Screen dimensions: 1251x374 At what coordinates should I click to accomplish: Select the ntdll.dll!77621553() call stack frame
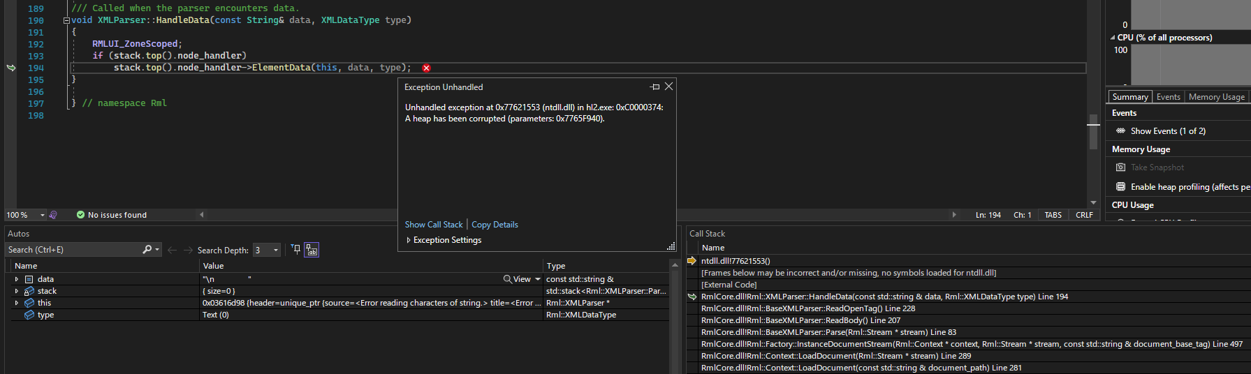(x=735, y=261)
